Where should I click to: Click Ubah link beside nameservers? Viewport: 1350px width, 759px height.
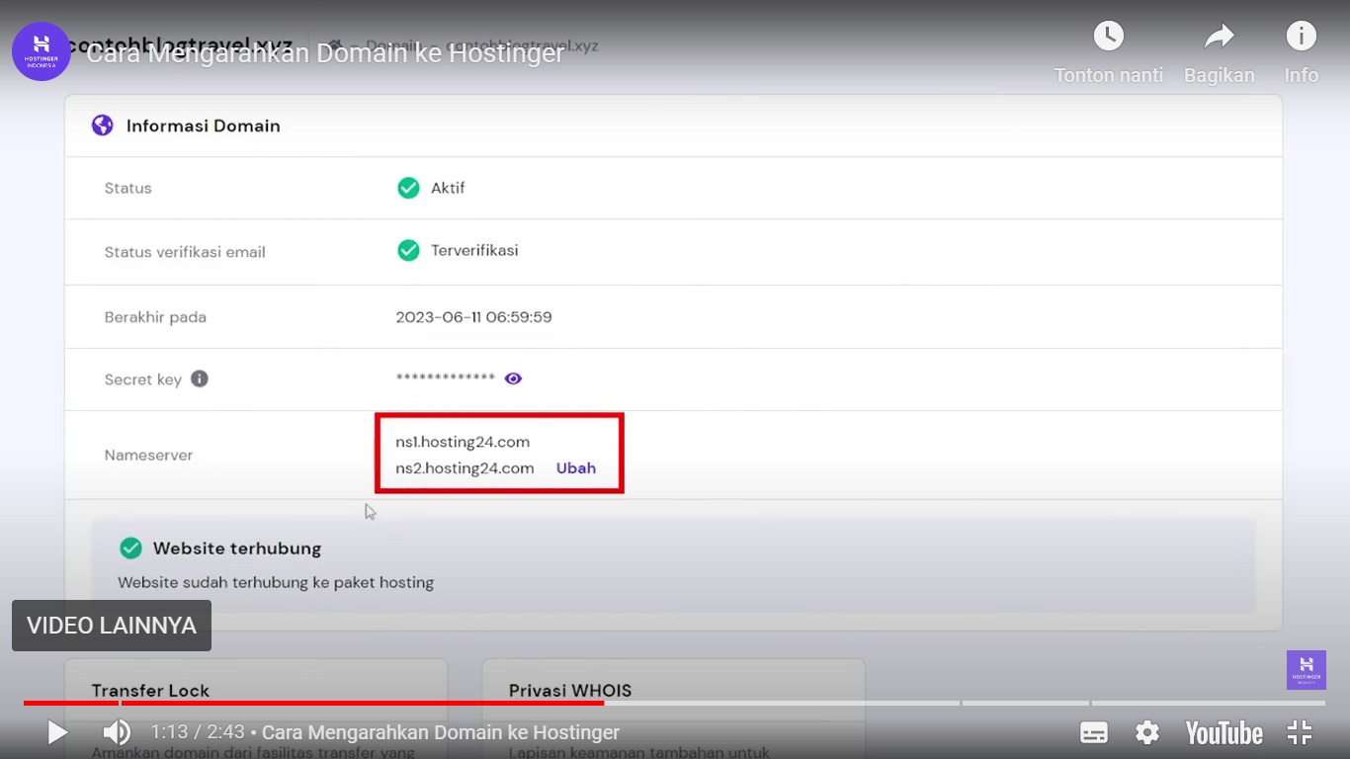(x=575, y=468)
